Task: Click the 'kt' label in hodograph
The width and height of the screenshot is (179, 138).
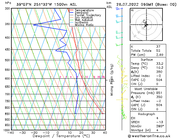Action: pyautogui.click(x=132, y=10)
